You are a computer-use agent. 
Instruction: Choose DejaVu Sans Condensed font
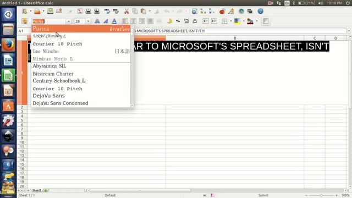click(81, 103)
